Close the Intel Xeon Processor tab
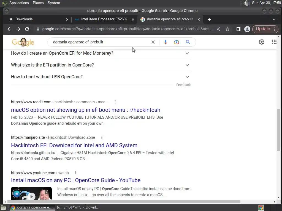282x211 pixels. [133, 20]
